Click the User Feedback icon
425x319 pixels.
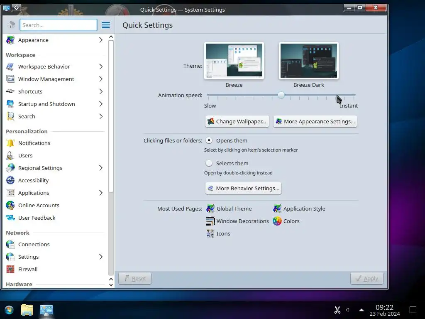point(10,218)
